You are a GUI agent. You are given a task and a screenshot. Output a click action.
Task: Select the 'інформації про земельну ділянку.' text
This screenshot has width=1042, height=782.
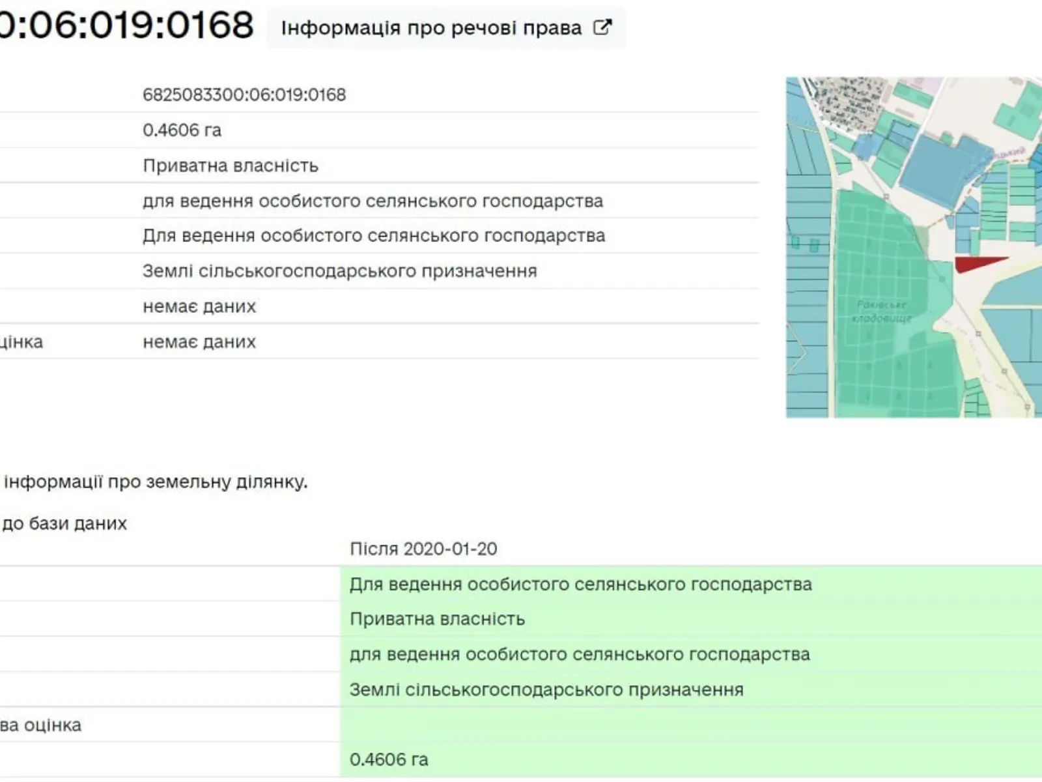[x=156, y=482]
